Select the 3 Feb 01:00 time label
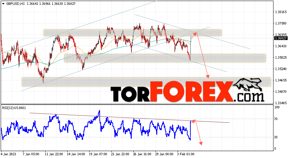Viewport: 289px width, 158px height. click(x=186, y=154)
